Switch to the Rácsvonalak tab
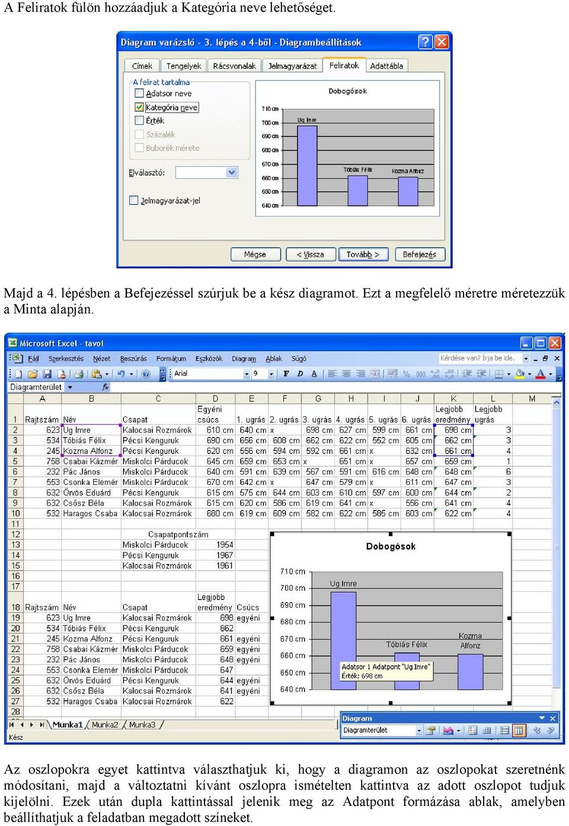This screenshot has height=826, width=569. click(x=234, y=66)
